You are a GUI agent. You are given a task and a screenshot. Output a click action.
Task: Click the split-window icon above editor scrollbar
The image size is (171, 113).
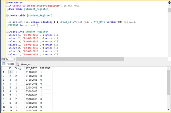pyautogui.click(x=169, y=3)
